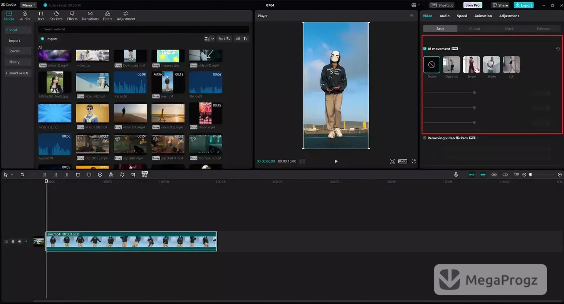Click the Mirror flip icon in the timeline toolbar
The width and height of the screenshot is (564, 304).
[111, 175]
